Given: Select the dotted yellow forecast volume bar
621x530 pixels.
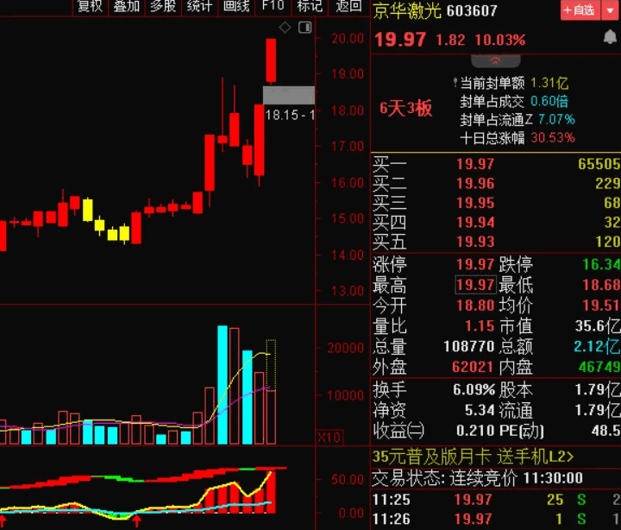Looking at the screenshot, I should click(x=271, y=364).
